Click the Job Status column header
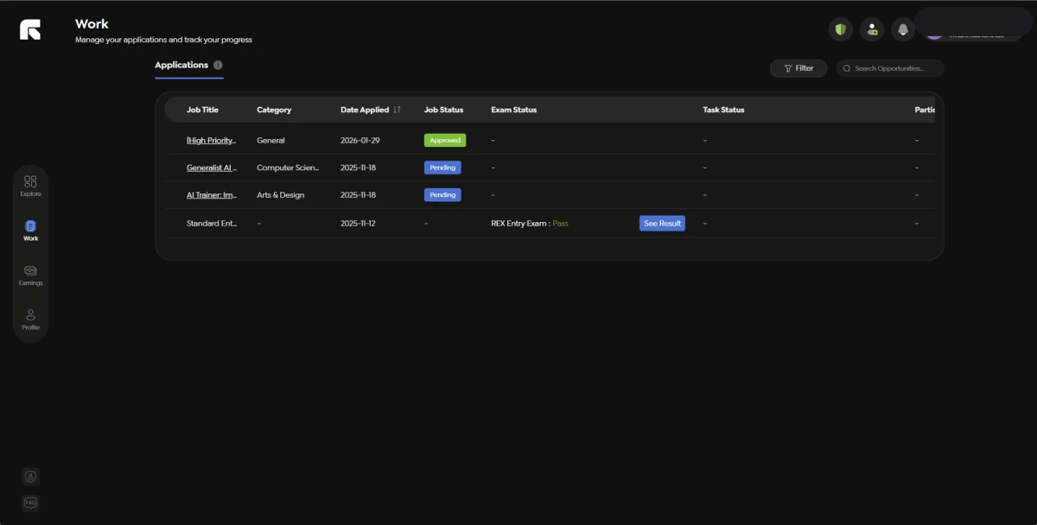The image size is (1037, 525). coord(443,110)
